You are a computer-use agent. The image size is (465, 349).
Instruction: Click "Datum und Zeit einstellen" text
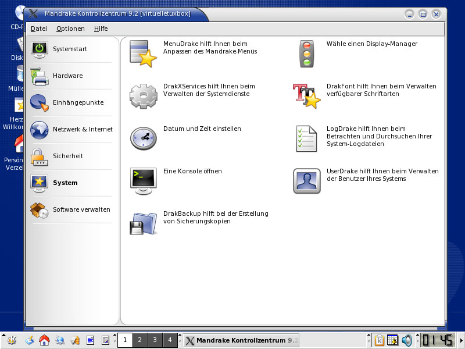pyautogui.click(x=202, y=129)
